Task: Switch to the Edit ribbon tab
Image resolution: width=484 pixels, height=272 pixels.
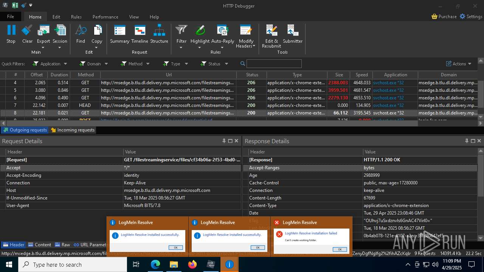Action: (56, 17)
